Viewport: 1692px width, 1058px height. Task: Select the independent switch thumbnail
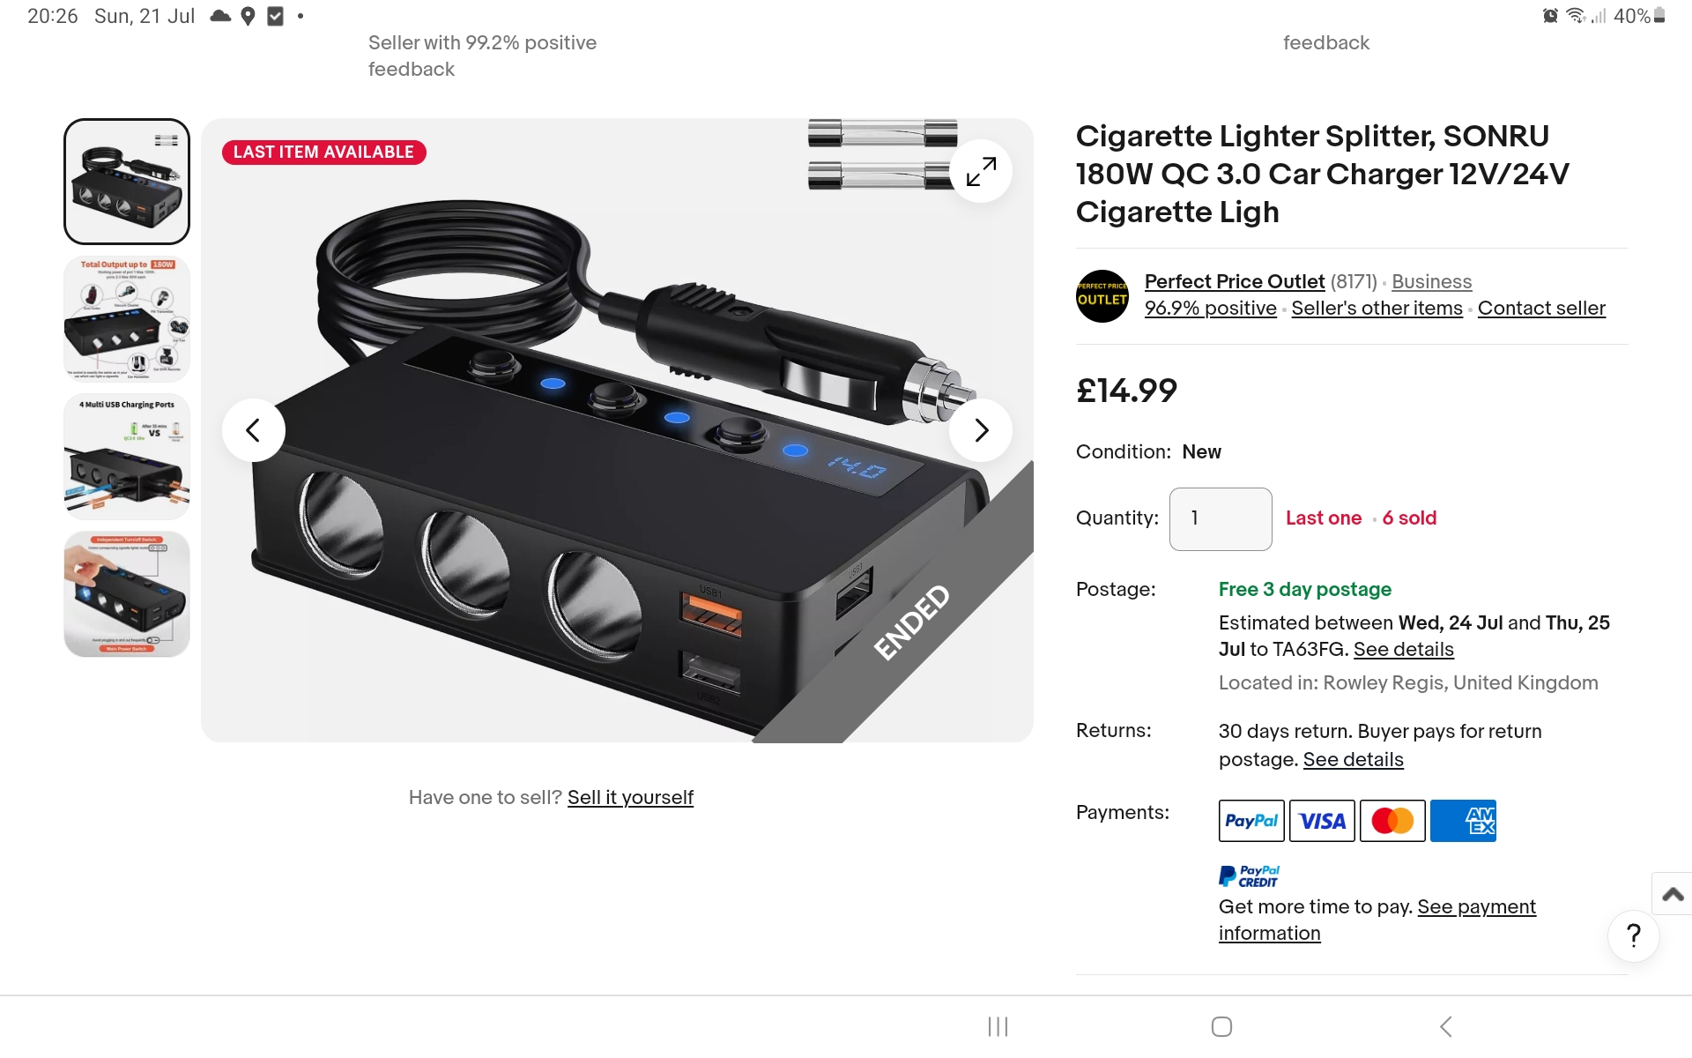[x=127, y=594]
